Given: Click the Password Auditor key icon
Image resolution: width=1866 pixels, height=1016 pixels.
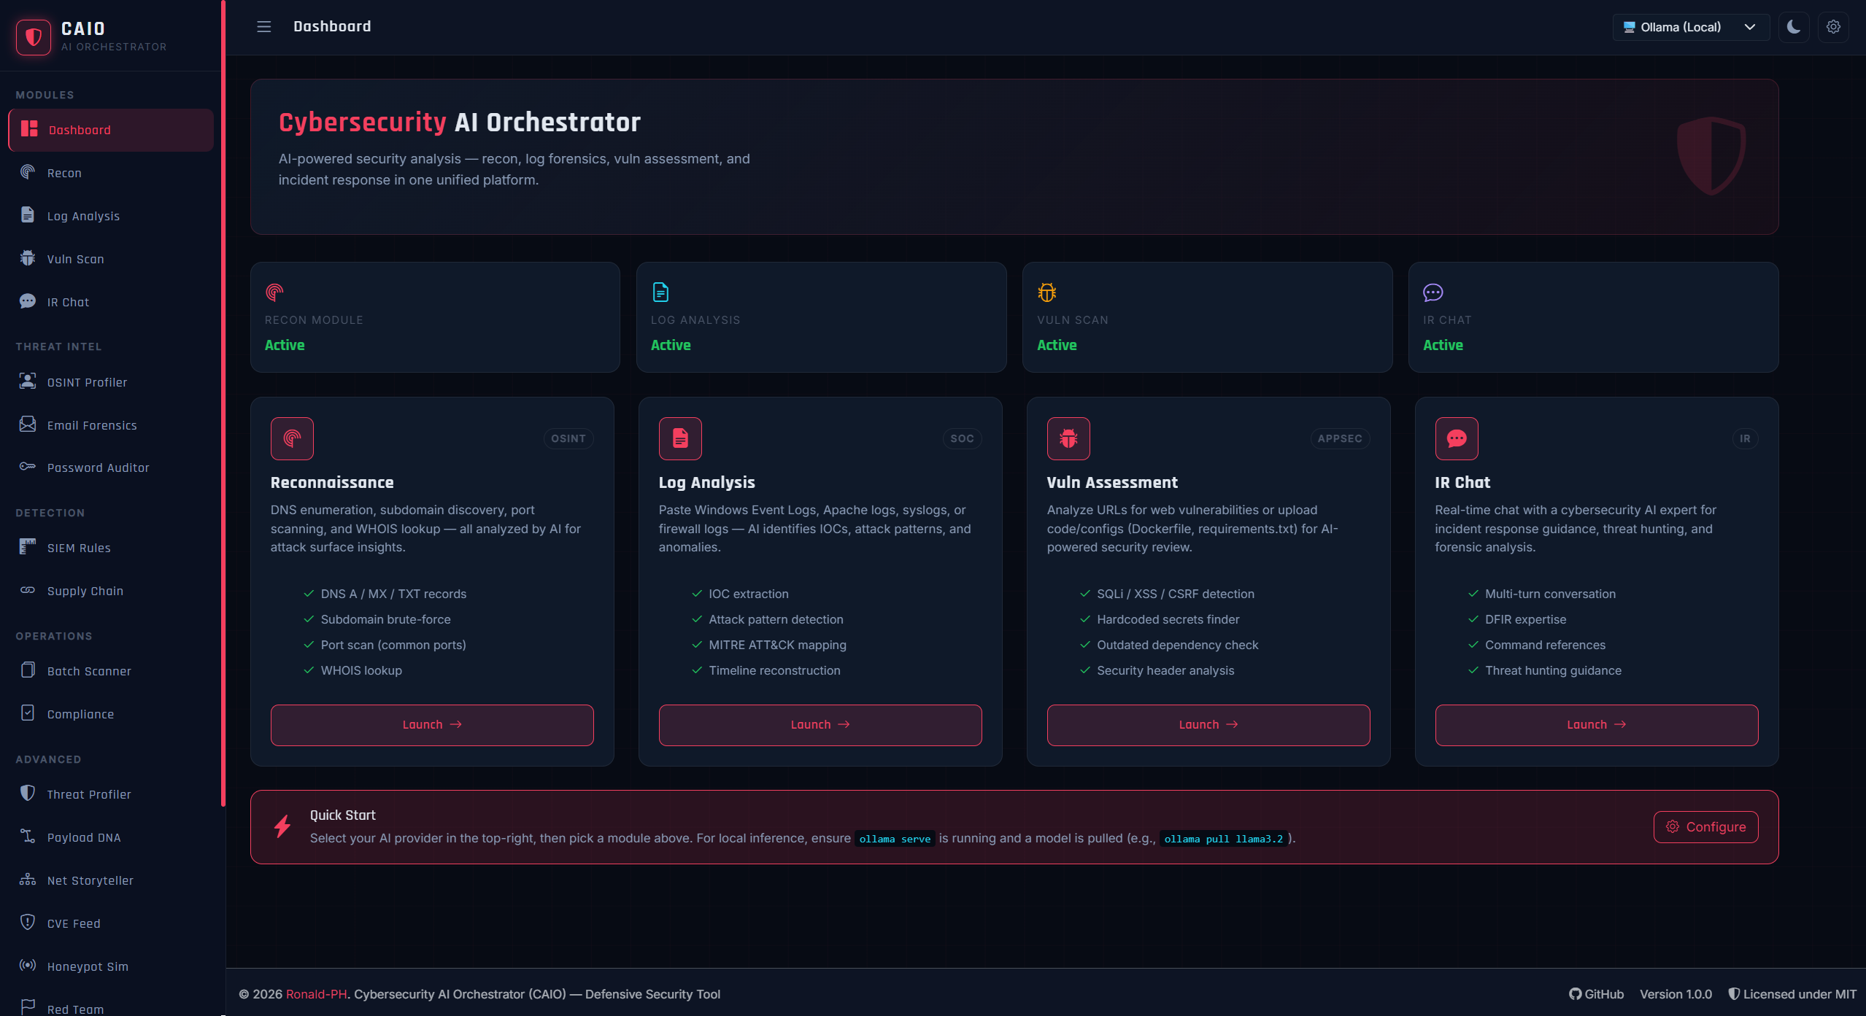Looking at the screenshot, I should click(28, 466).
